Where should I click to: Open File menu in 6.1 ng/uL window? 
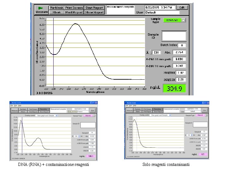tap(127, 106)
